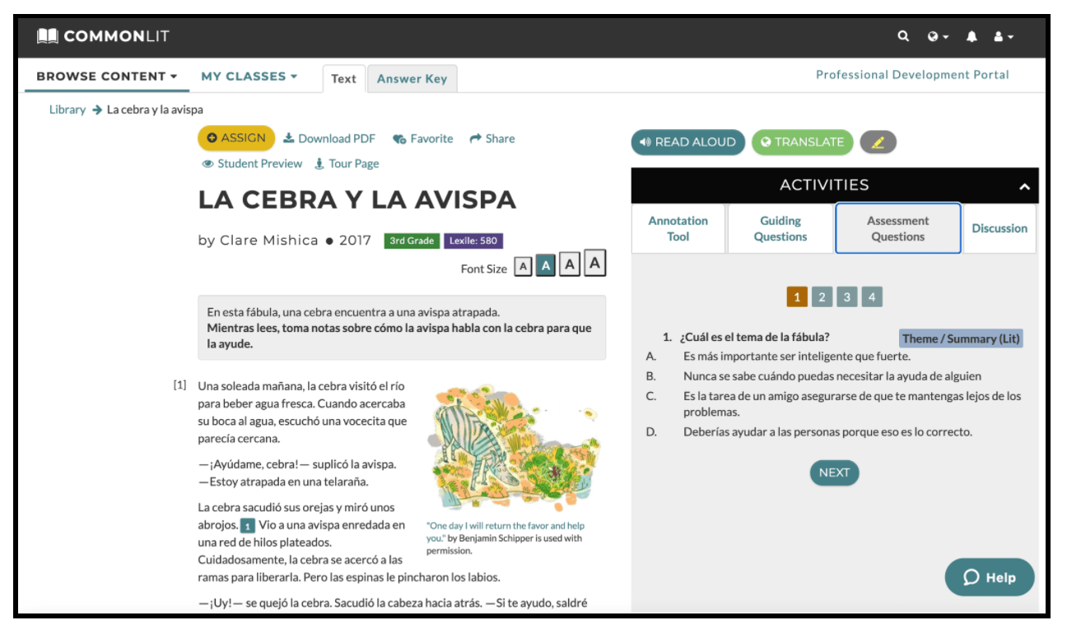Choose the largest font size A

click(596, 264)
